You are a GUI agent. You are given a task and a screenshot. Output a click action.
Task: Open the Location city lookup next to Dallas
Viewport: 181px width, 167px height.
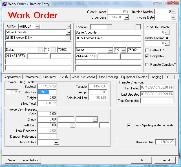[111, 50]
